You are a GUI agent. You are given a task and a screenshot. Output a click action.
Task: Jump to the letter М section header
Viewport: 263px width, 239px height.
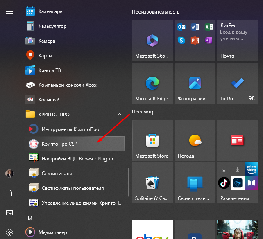point(30,219)
